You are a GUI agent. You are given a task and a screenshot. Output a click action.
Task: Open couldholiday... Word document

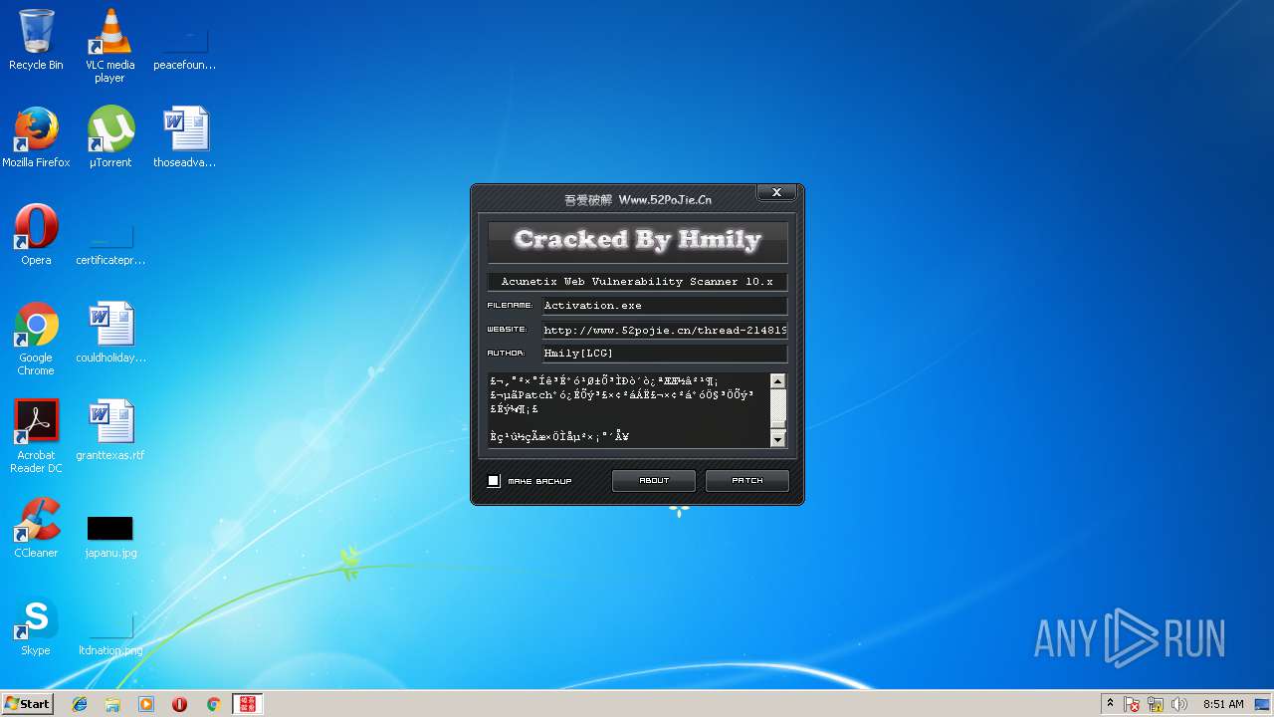coord(110,333)
